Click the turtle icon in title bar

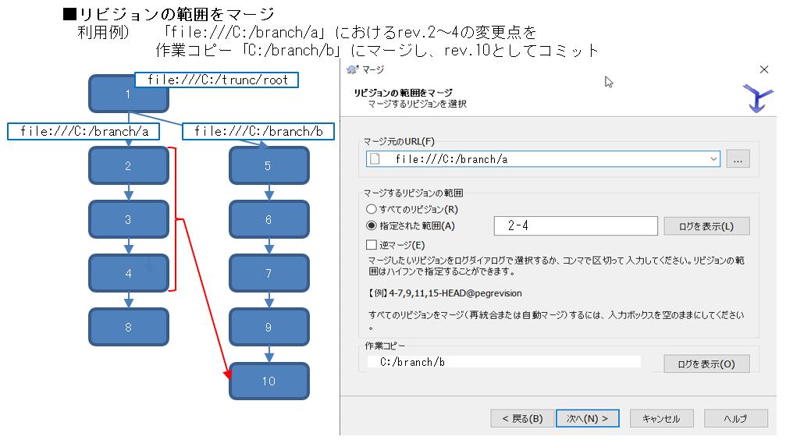(352, 69)
